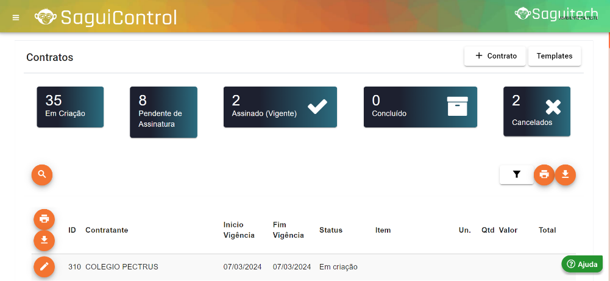Click the download icon beside table header
The height and width of the screenshot is (281, 610).
click(44, 240)
